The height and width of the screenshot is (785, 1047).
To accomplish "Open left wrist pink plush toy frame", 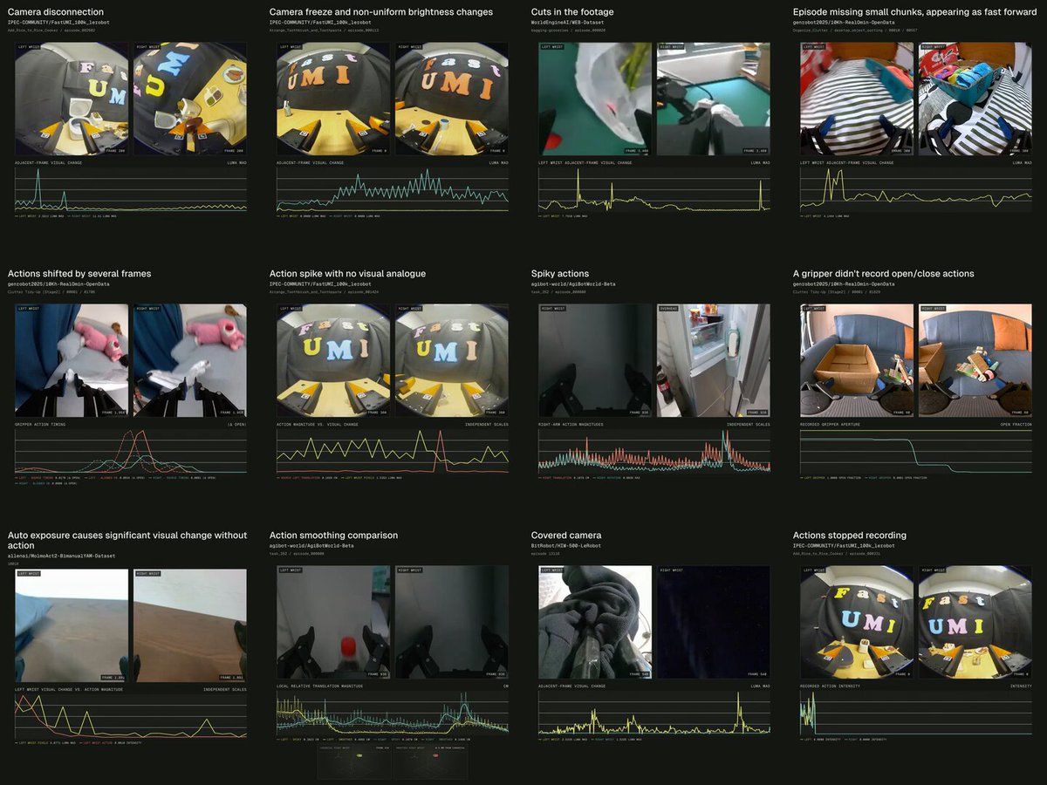I will (72, 361).
